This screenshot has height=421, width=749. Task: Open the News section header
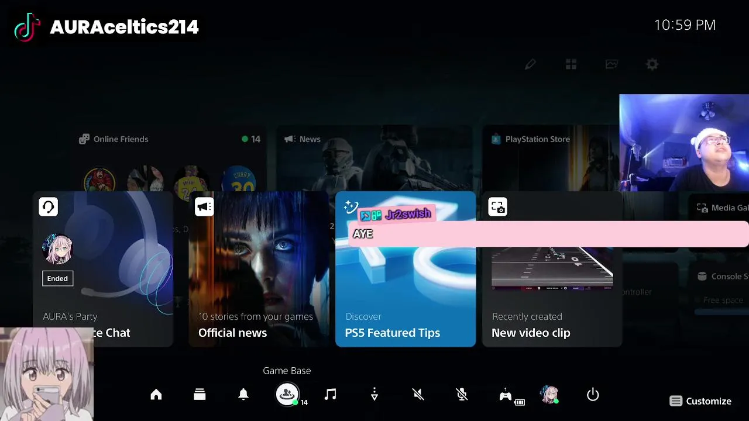pos(303,139)
